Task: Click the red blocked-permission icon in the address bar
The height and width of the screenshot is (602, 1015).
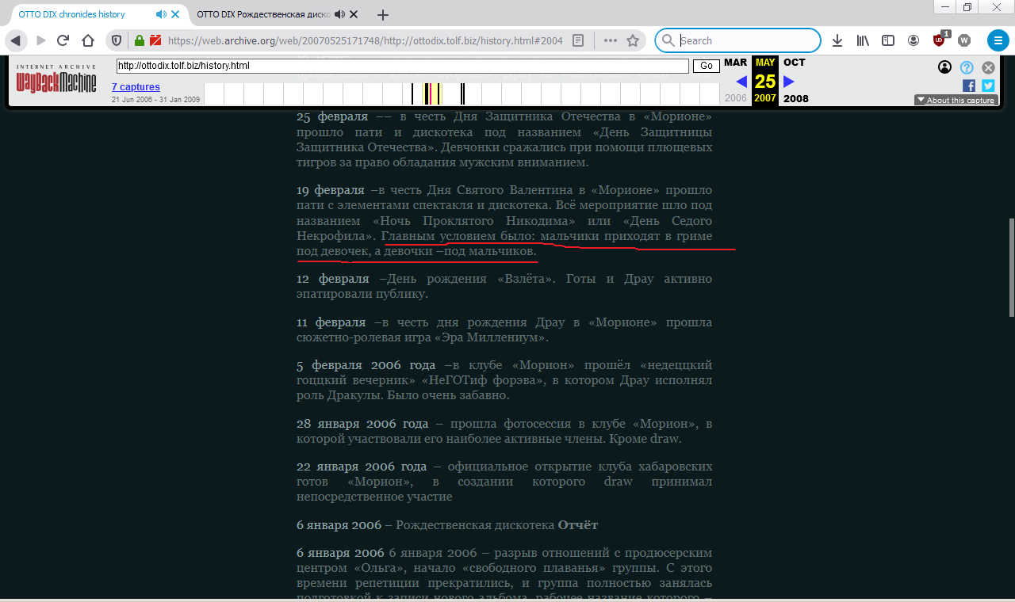Action: [155, 40]
